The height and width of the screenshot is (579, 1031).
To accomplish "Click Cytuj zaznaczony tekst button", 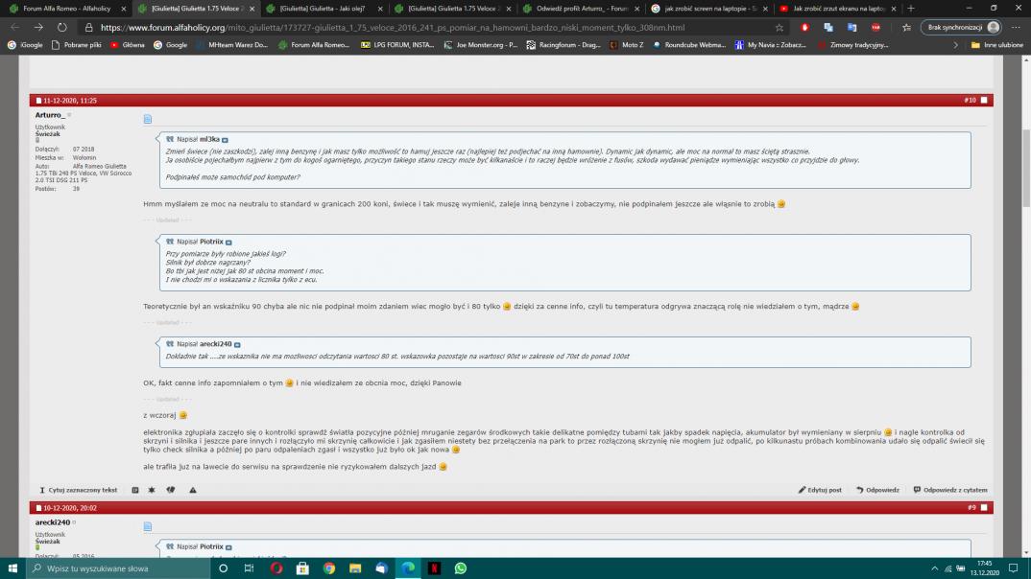I will (x=78, y=490).
